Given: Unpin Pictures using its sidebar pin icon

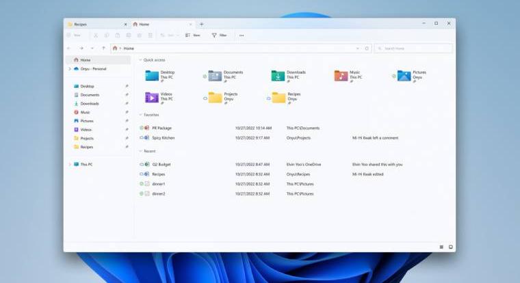Looking at the screenshot, I should (127, 121).
